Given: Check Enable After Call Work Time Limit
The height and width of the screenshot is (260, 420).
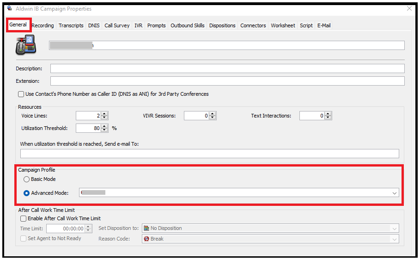Looking at the screenshot, I should [x=23, y=219].
